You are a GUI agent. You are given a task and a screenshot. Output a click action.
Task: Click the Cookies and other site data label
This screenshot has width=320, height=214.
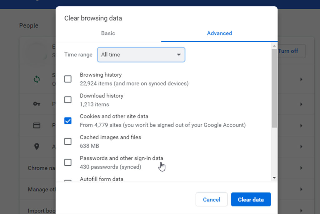pyautogui.click(x=114, y=116)
